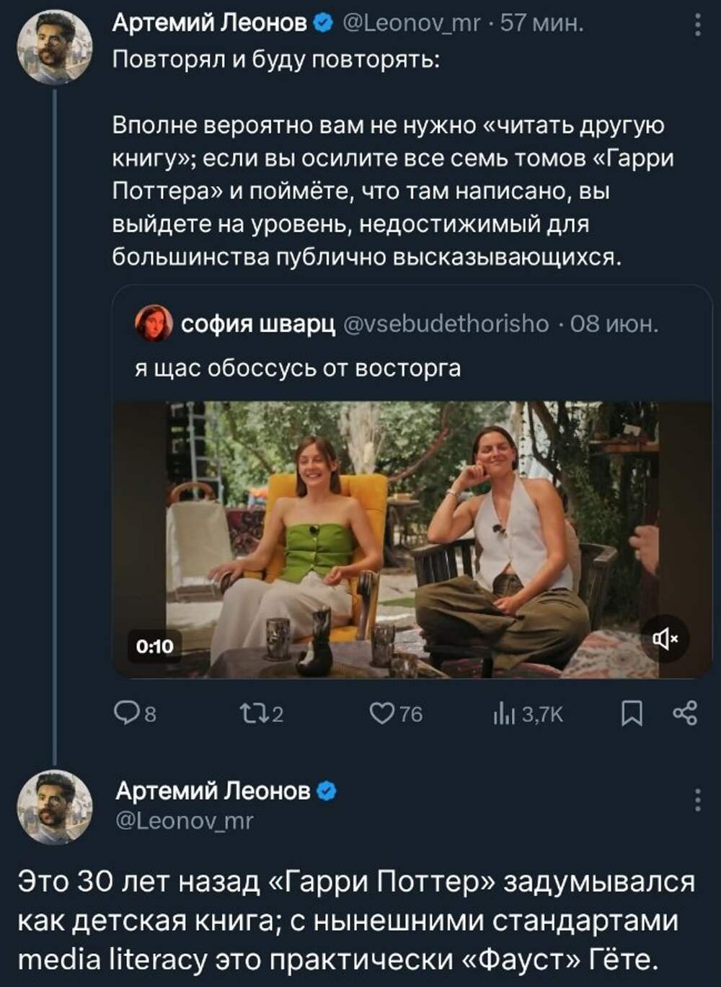
Task: Open @Leonov_mr handle in top tweet
Action: 412,24
